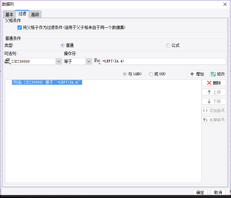Click the 添加括号 add brackets button
Screen dimensions: 231x198
click(x=214, y=111)
